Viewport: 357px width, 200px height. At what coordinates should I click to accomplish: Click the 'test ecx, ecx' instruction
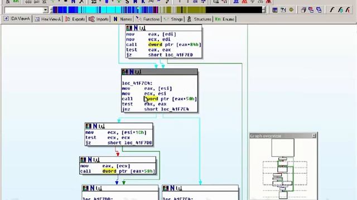[108, 137]
